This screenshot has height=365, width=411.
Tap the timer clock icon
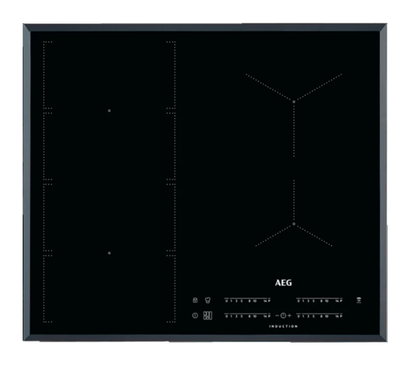(284, 316)
